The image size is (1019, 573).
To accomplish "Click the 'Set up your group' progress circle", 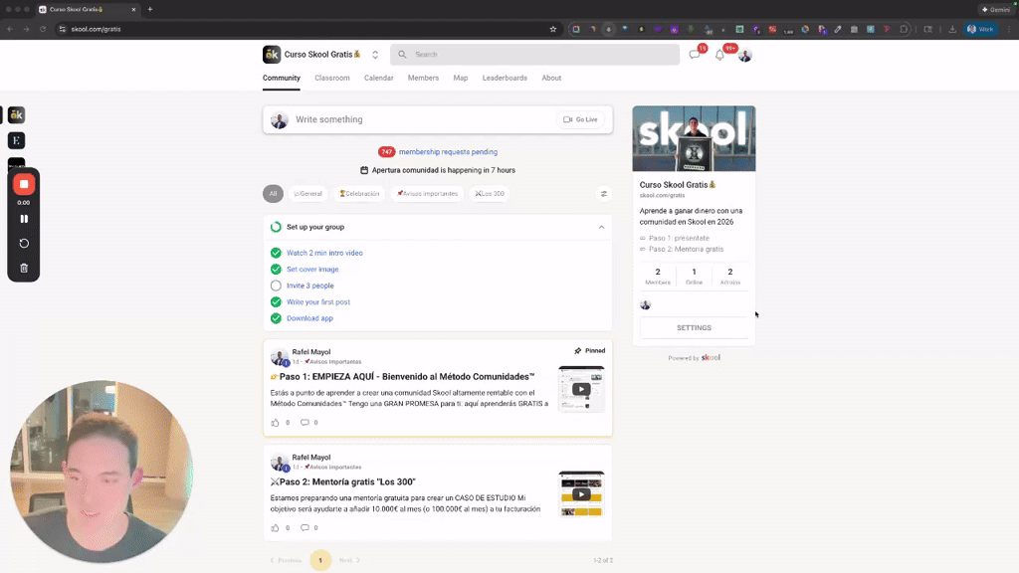I will click(276, 228).
